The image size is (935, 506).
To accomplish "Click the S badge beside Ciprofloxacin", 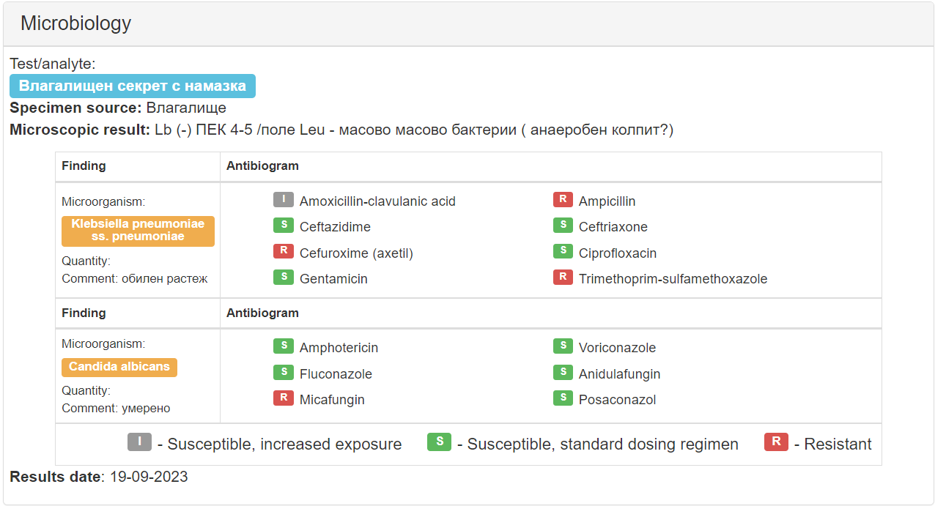I will [x=563, y=252].
